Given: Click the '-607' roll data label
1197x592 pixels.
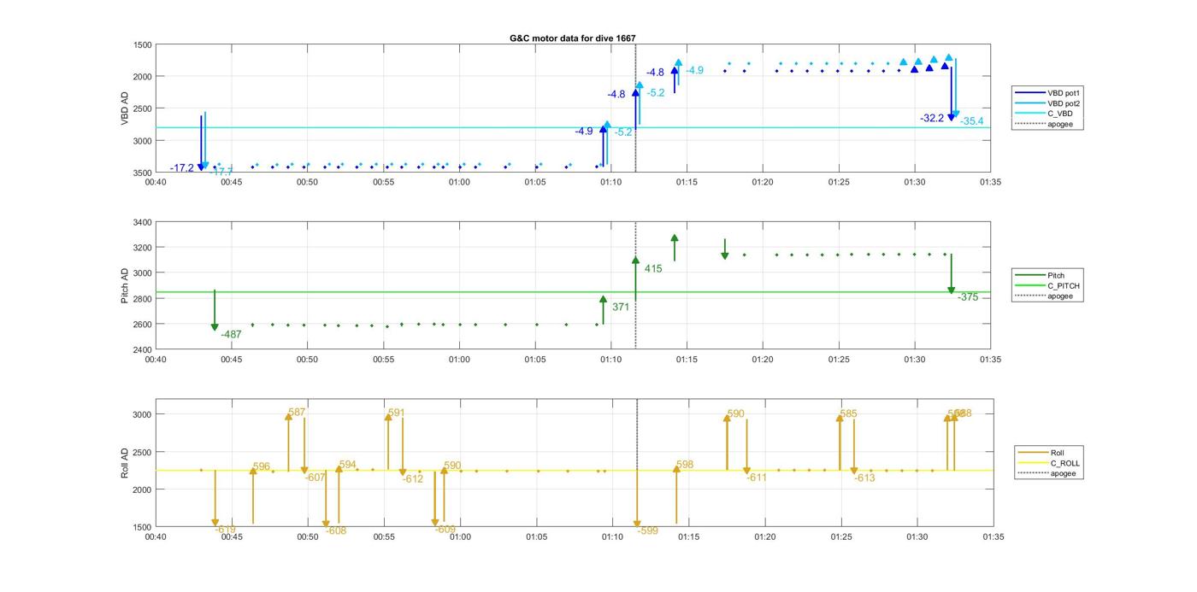Looking at the screenshot, I should pyautogui.click(x=315, y=477).
